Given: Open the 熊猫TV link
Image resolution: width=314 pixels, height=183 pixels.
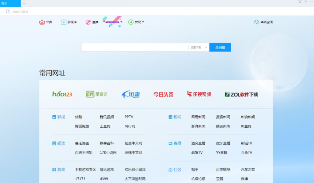Looking at the screenshot, I should coord(247,143).
